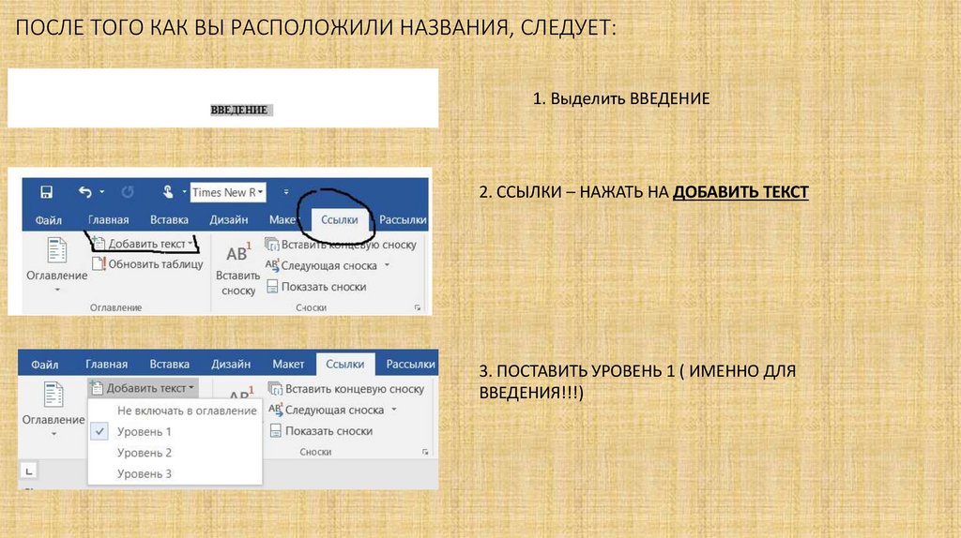Switch to Макет tab in lower ribbon
This screenshot has height=538, width=961.
[288, 365]
